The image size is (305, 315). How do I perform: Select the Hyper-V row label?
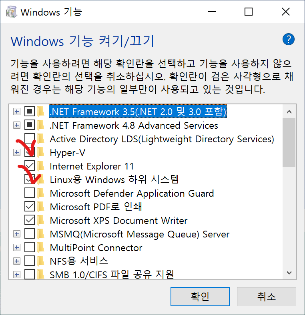pyautogui.click(x=68, y=152)
